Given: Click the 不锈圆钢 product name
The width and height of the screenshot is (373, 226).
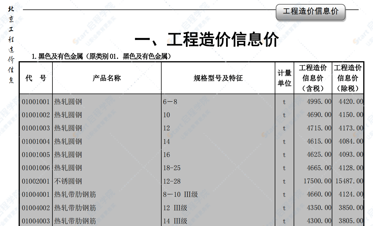Looking at the screenshot, I should coord(68,181).
